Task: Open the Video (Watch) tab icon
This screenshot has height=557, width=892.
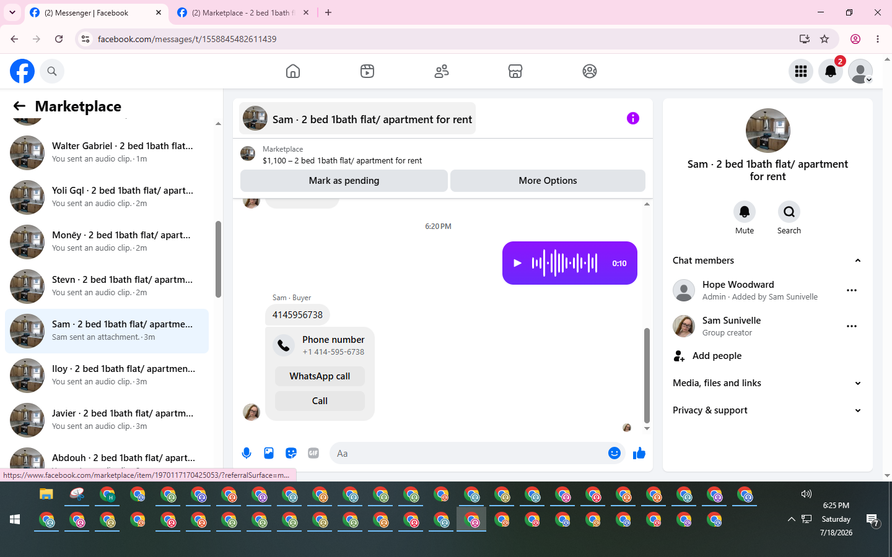Action: [367, 71]
